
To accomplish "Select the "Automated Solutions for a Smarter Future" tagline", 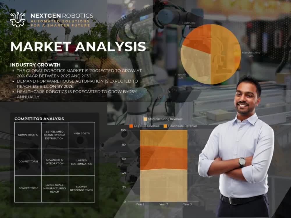I will (x=60, y=23).
